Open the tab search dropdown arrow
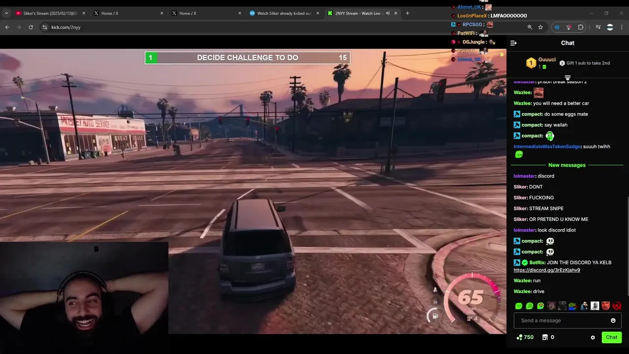This screenshot has width=629, height=354. (x=6, y=13)
